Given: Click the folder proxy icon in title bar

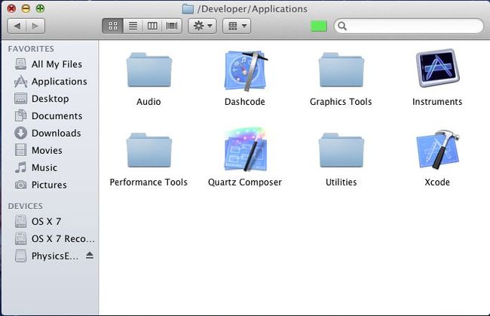Looking at the screenshot, I should (188, 9).
